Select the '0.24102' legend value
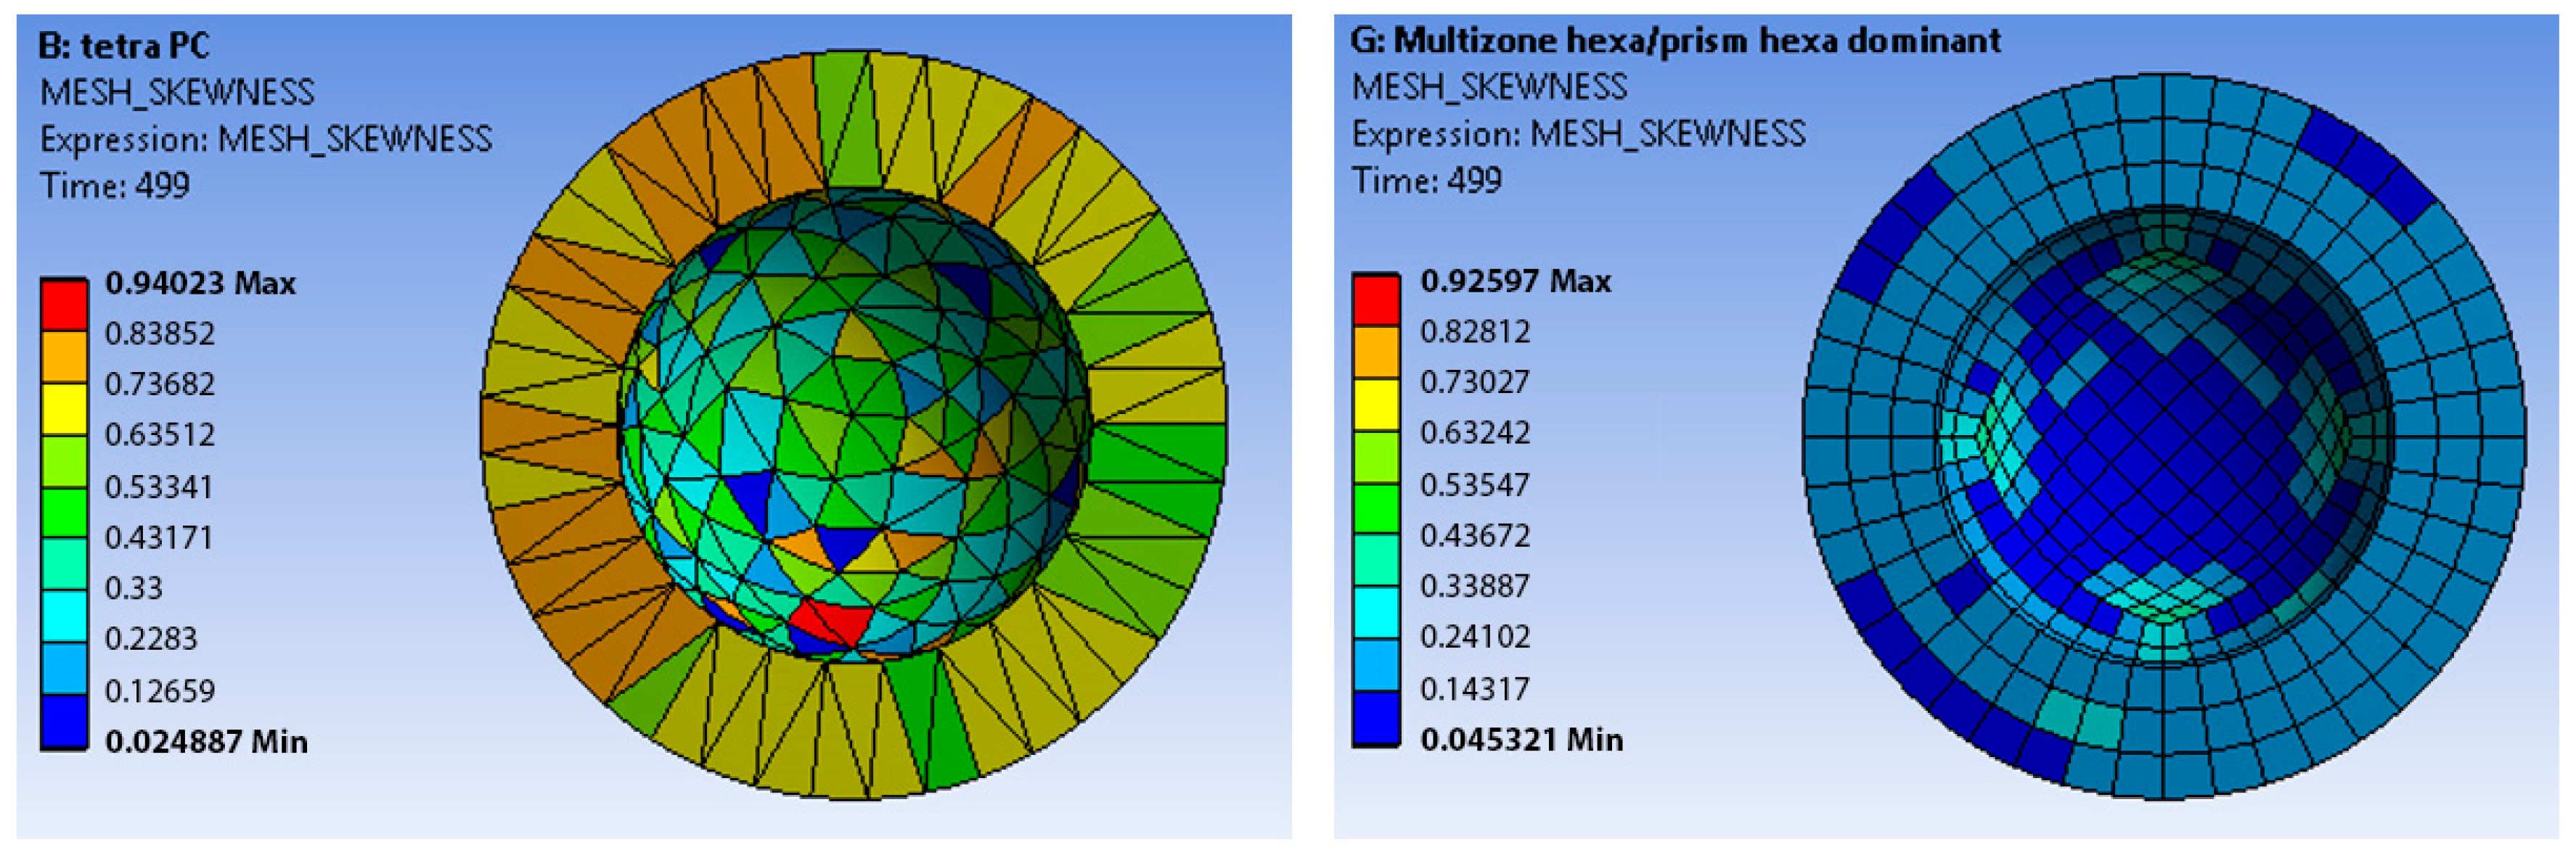Image resolution: width=2576 pixels, height=855 pixels. [x=1475, y=637]
